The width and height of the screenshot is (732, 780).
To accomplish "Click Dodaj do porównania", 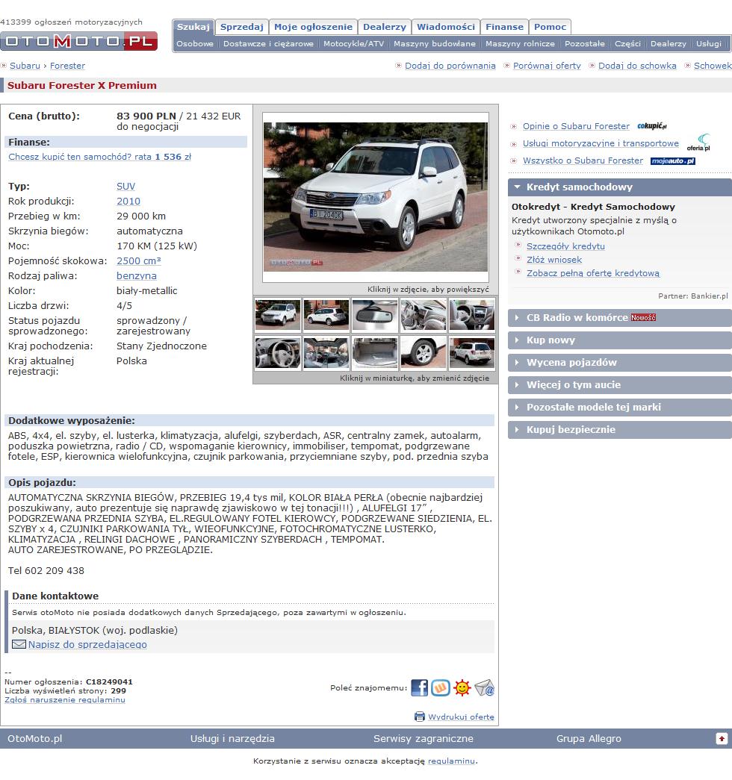I will (x=450, y=66).
